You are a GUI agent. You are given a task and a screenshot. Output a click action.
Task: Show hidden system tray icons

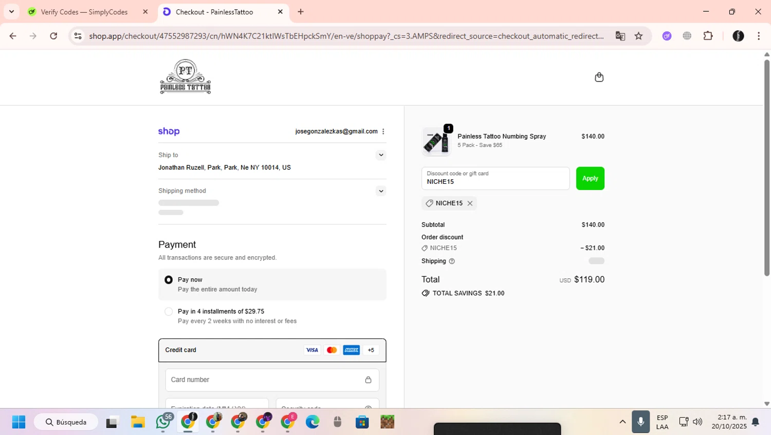tap(622, 422)
